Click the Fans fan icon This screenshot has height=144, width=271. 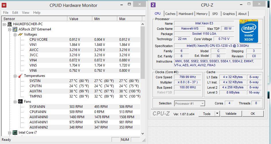click(x=20, y=102)
